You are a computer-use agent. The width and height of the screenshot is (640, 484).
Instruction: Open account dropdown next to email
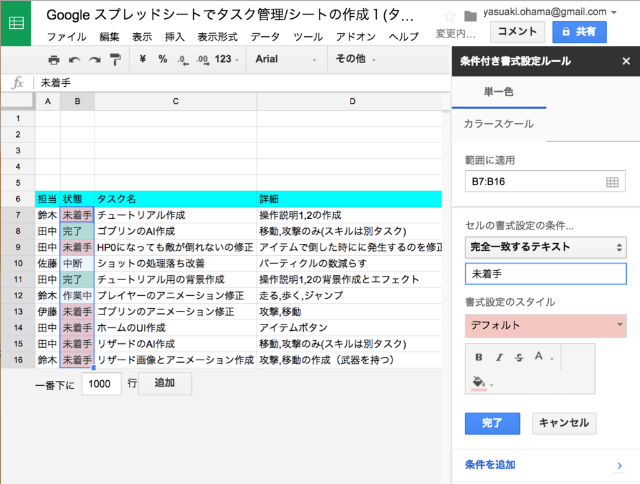pos(614,13)
